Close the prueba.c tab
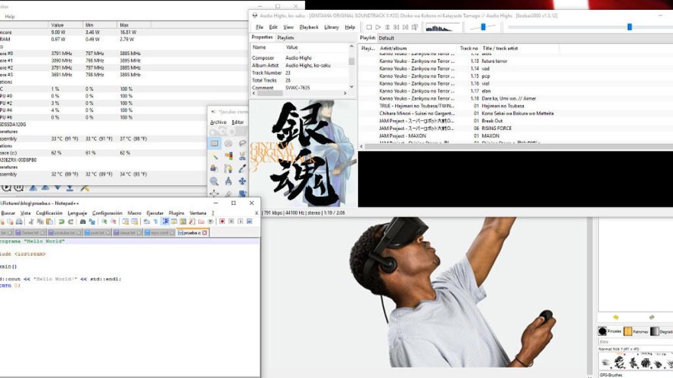Screen dimensions: 673x378 [x=204, y=233]
